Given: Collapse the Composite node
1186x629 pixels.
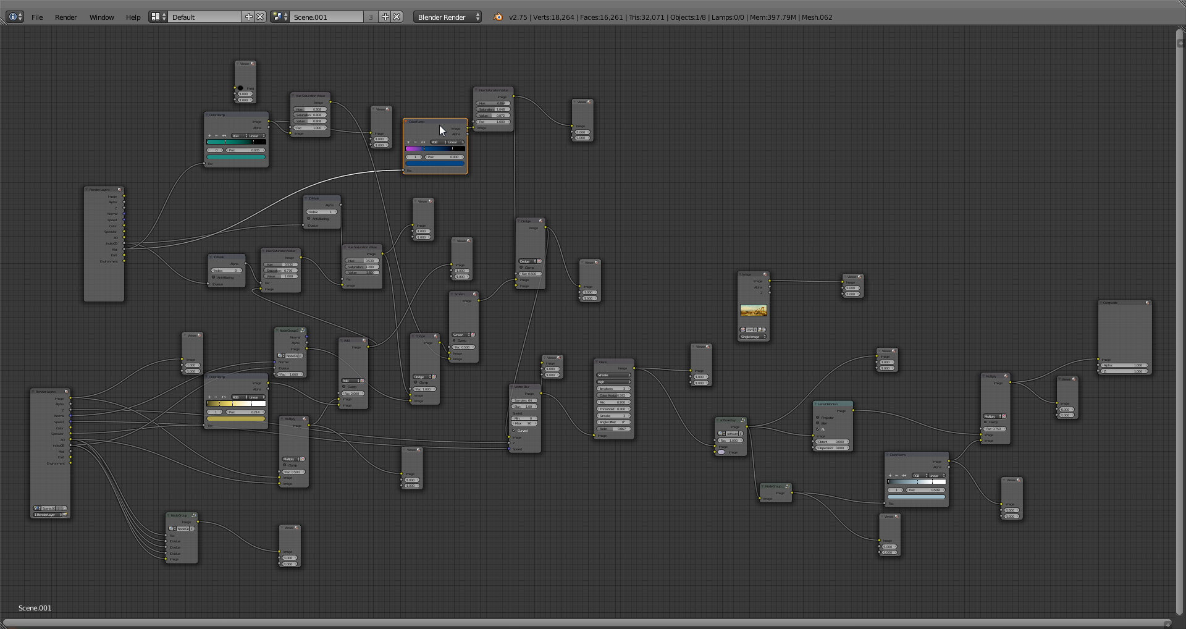Looking at the screenshot, I should click(1101, 303).
